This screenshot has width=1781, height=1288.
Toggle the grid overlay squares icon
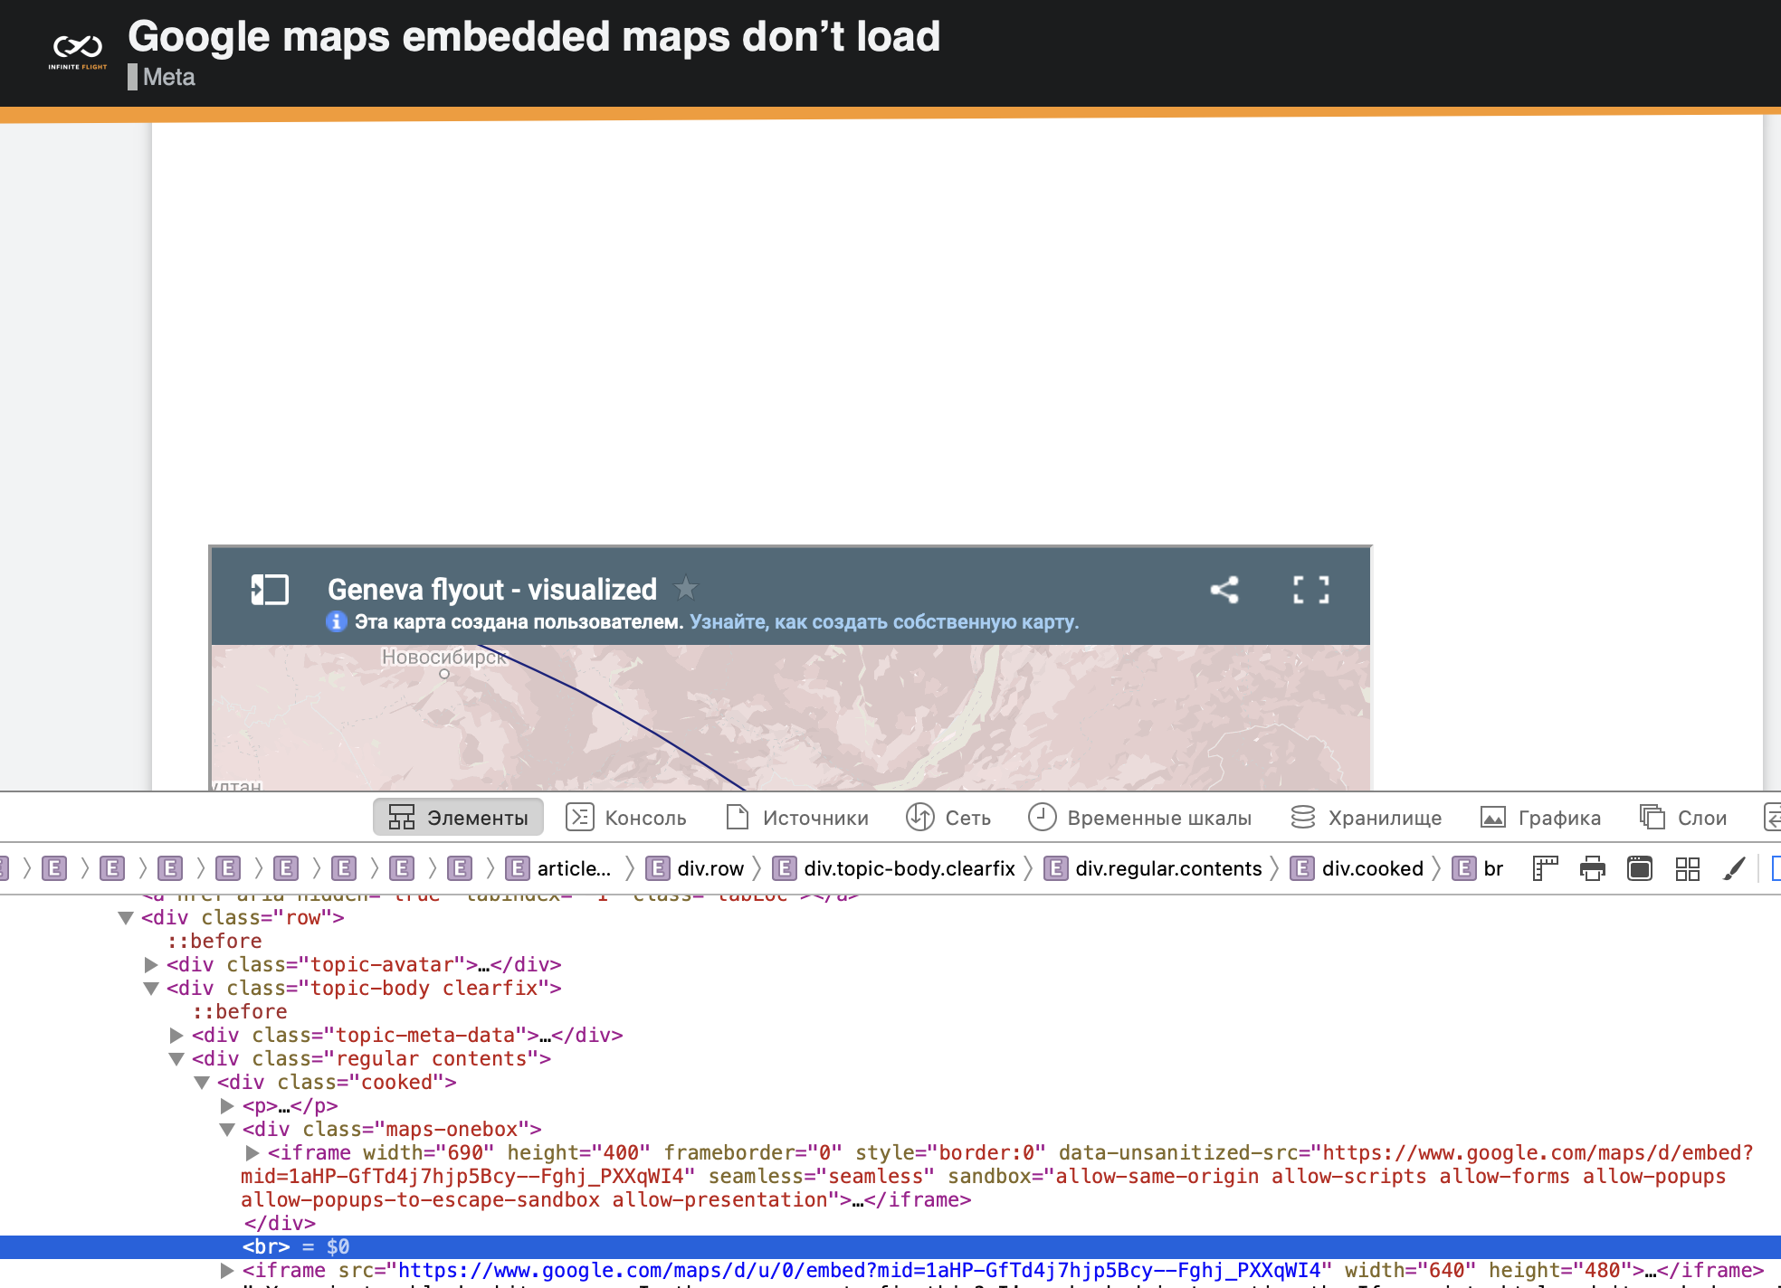coord(1687,868)
